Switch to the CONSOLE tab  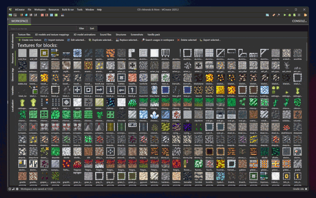click(299, 21)
